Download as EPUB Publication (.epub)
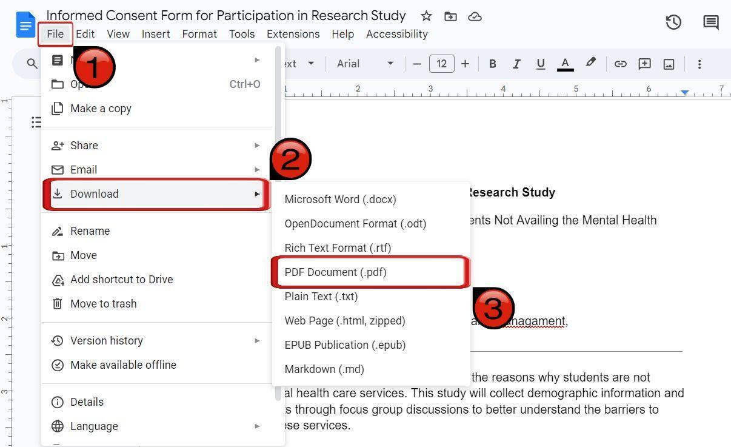Viewport: 731px width, 447px height. (371, 345)
